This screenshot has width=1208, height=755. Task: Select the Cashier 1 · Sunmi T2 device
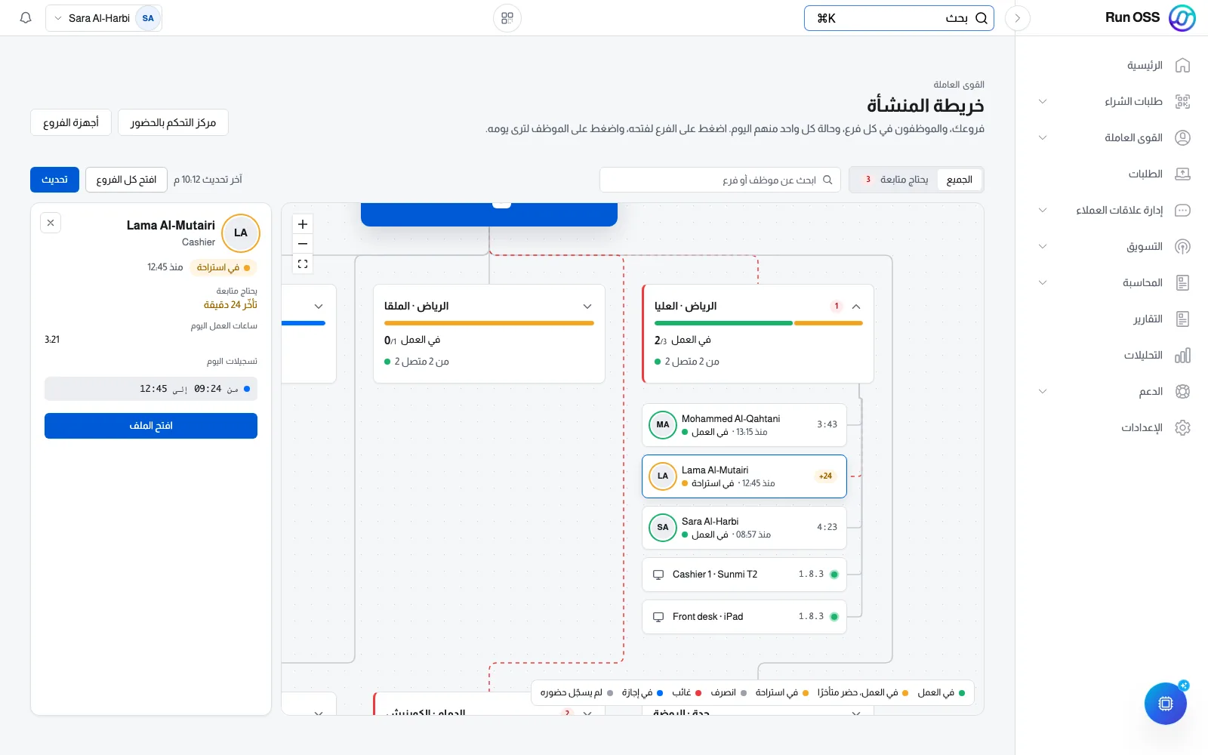744,575
